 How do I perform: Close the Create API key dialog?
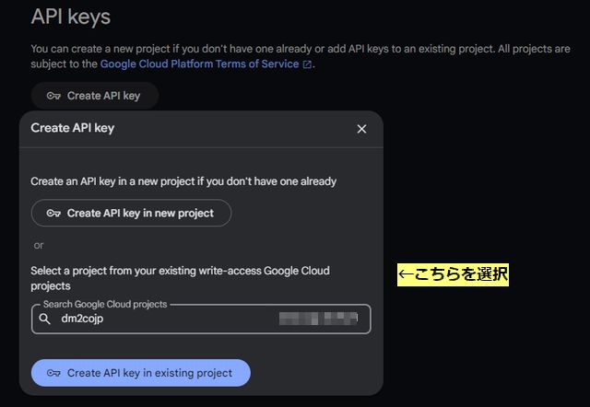click(361, 129)
